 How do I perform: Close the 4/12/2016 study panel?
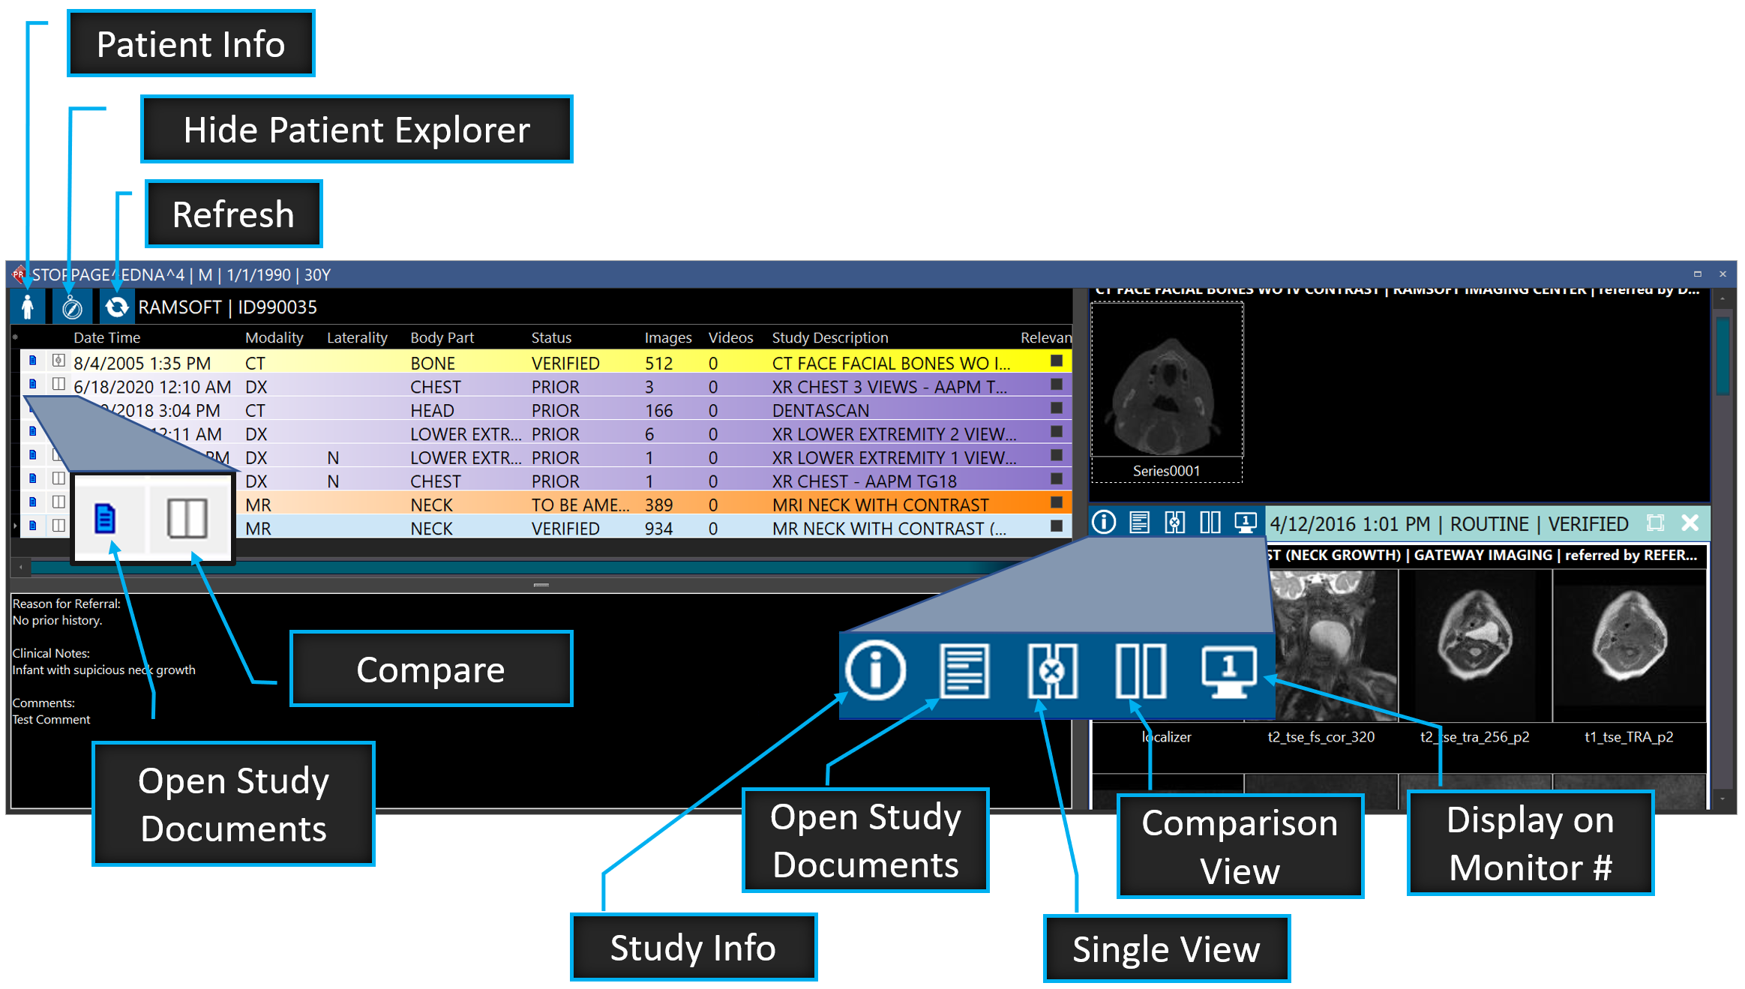(x=1690, y=523)
